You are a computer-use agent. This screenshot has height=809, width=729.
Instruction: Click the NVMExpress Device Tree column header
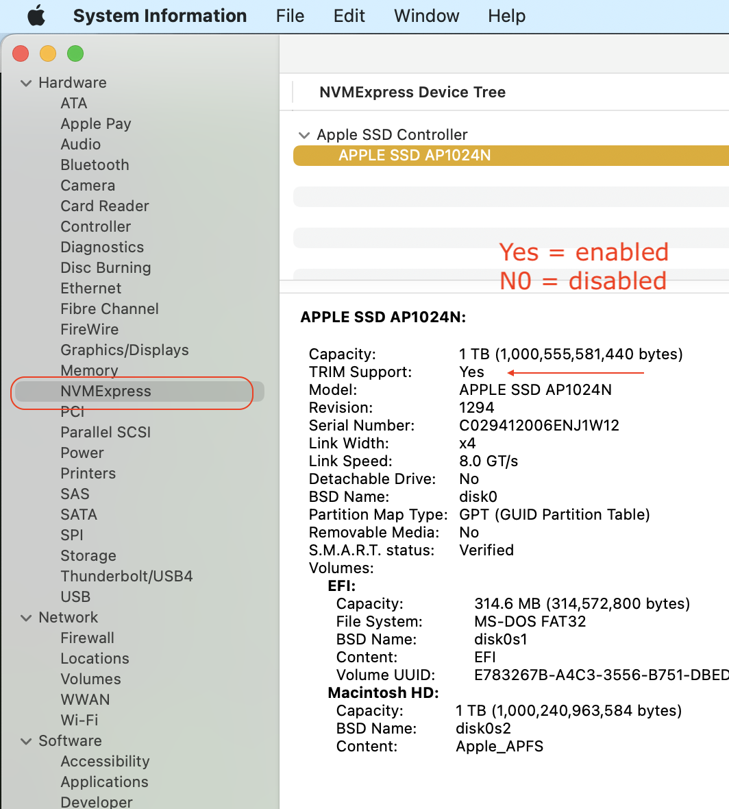(x=412, y=93)
